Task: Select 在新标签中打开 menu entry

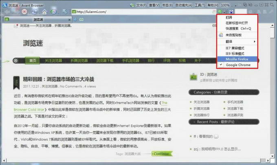Action: (237, 23)
